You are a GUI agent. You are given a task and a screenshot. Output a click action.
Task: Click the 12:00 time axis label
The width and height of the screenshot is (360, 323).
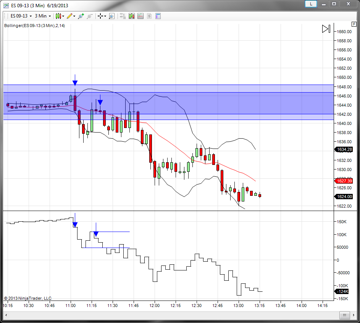click(x=155, y=305)
